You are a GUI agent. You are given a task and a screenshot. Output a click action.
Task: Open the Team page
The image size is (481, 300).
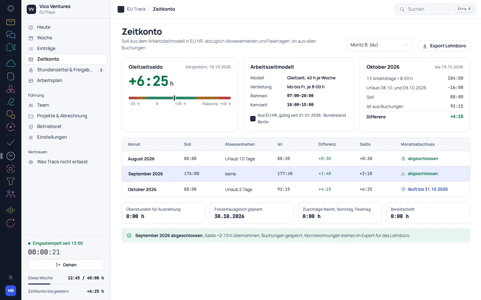coord(66,105)
